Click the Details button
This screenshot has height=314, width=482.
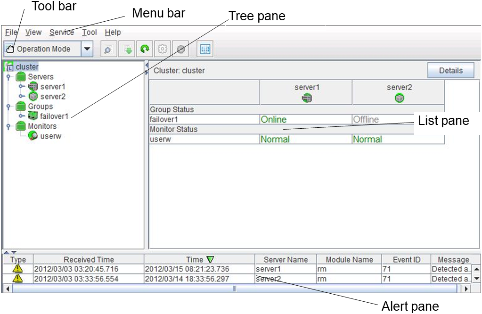pyautogui.click(x=450, y=71)
